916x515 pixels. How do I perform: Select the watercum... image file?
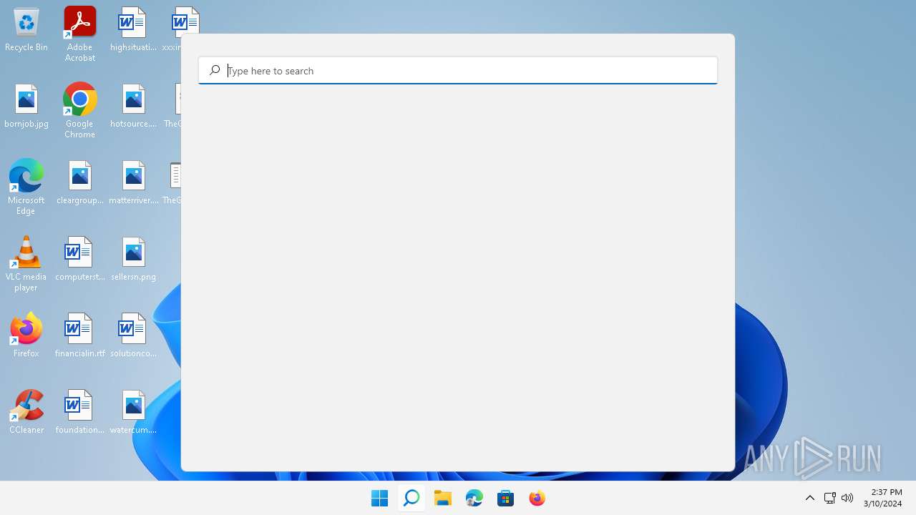tap(133, 413)
